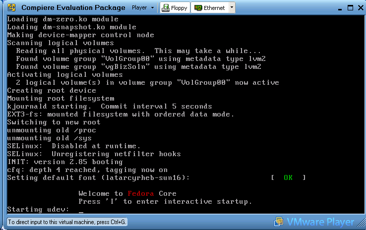Click the Compiere Evaluation Package title text

tap(73, 8)
